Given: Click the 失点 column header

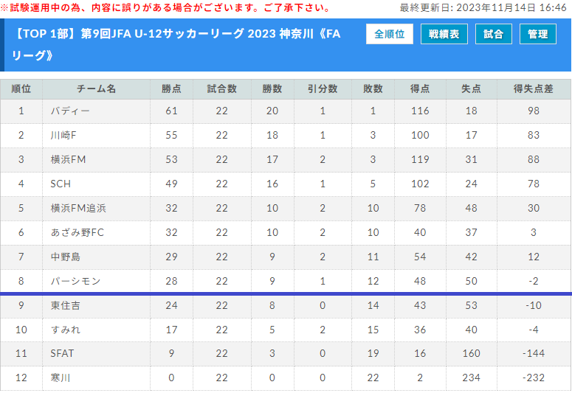Looking at the screenshot, I should (x=471, y=89).
